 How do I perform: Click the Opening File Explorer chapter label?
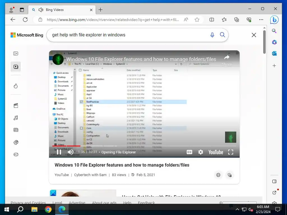(x=119, y=152)
